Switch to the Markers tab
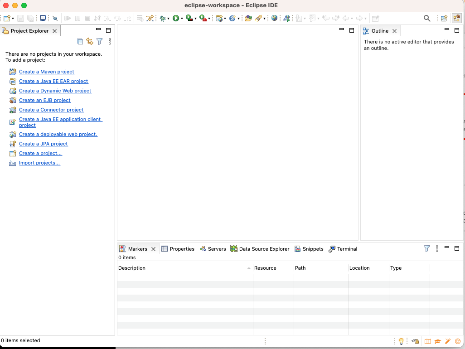Screen dimensions: 465x349 138,249
